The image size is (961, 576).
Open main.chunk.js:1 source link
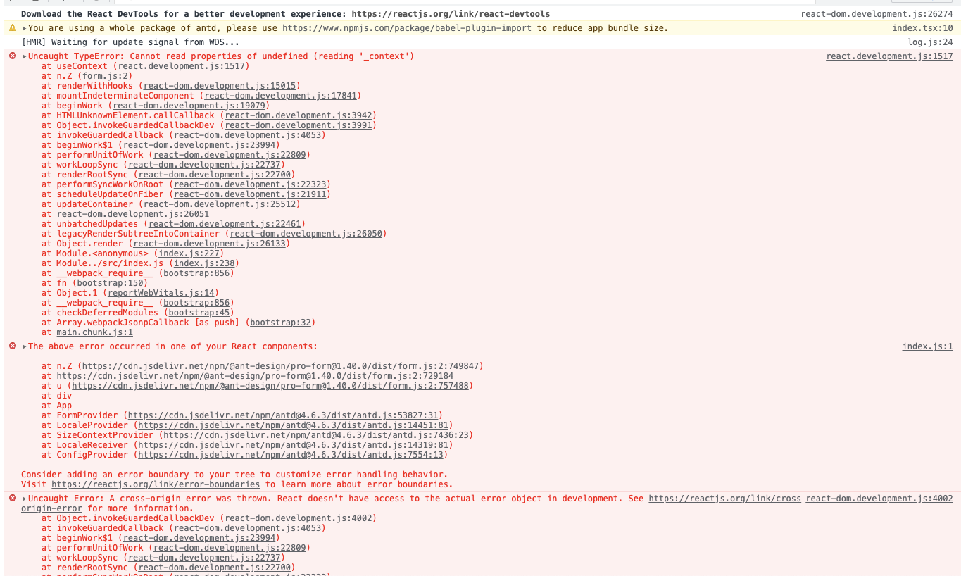(94, 332)
